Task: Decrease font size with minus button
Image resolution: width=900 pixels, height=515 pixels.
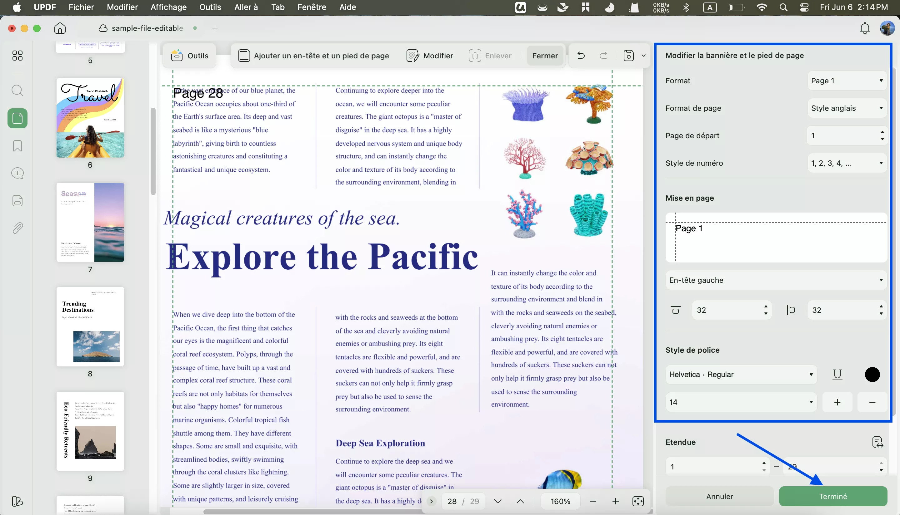Action: (x=872, y=402)
